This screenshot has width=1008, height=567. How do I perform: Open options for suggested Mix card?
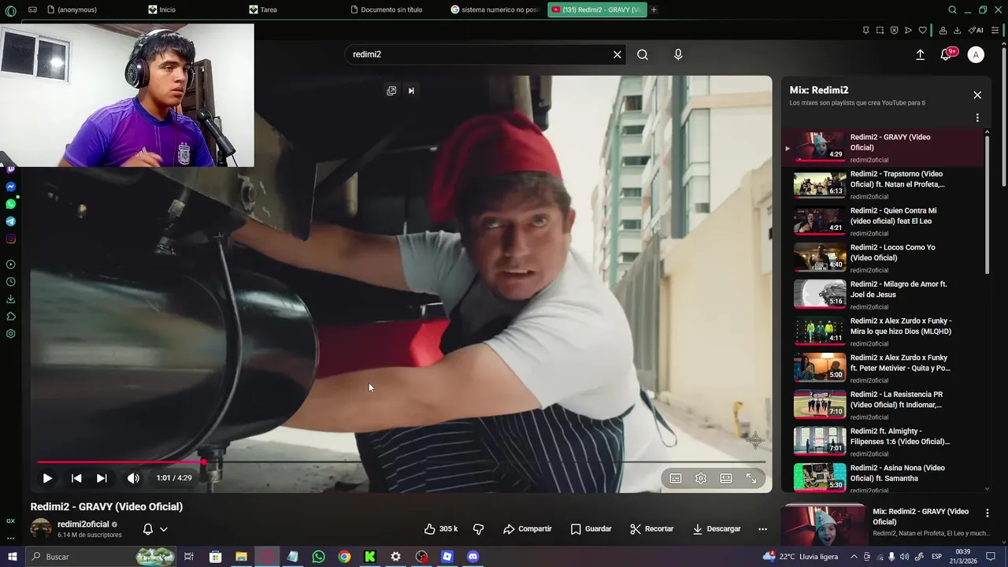(x=987, y=513)
